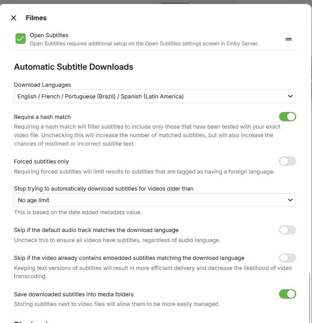Screen dimensions: 312x323
Task: Click the Save downloaded subtitles label text
Action: pyautogui.click(x=74, y=294)
